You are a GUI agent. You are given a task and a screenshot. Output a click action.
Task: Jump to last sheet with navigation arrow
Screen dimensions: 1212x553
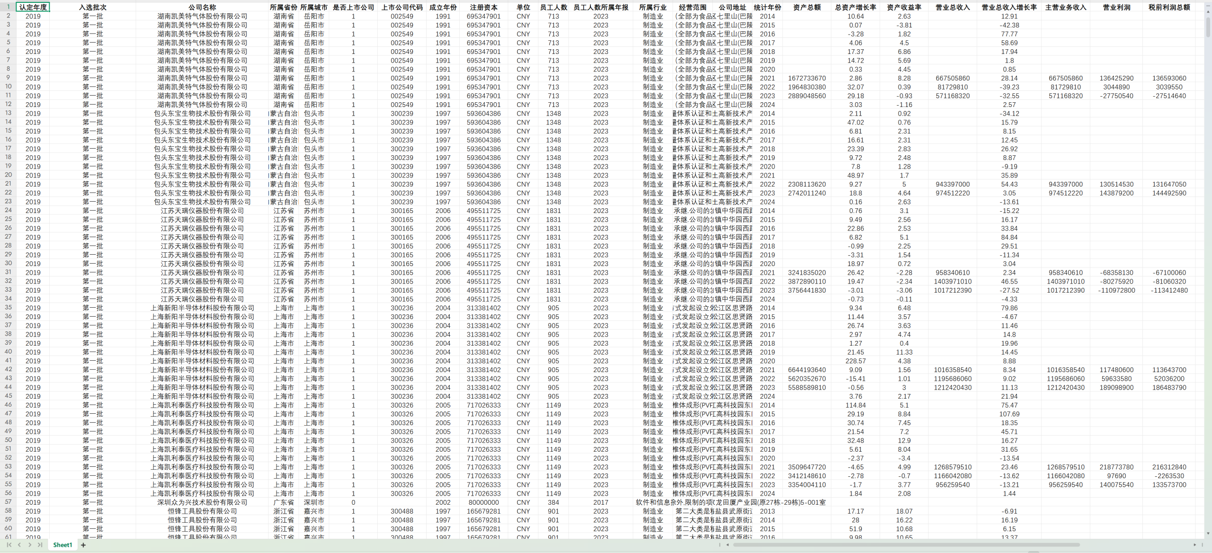coord(40,545)
